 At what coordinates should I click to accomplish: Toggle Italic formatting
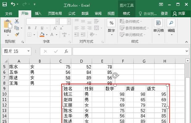pyautogui.click(x=35, y=28)
